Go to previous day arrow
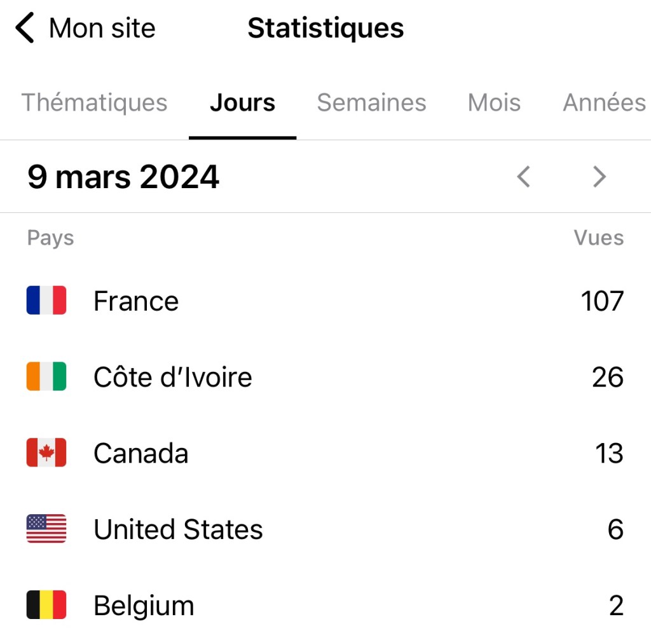651x640 pixels. pyautogui.click(x=523, y=177)
